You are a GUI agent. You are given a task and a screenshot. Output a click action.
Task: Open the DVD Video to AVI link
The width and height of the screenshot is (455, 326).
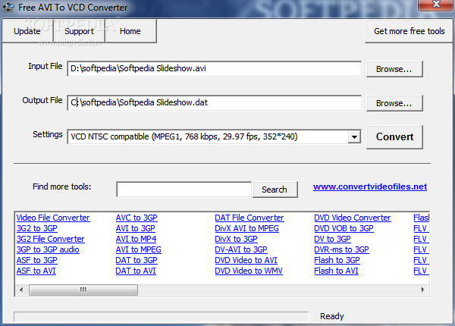coord(246,261)
